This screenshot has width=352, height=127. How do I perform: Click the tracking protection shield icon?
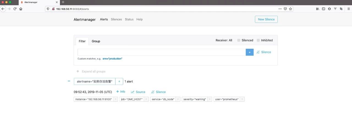(48, 9)
